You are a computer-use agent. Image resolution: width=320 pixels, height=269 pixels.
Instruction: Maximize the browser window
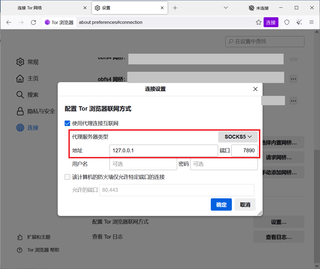point(296,8)
